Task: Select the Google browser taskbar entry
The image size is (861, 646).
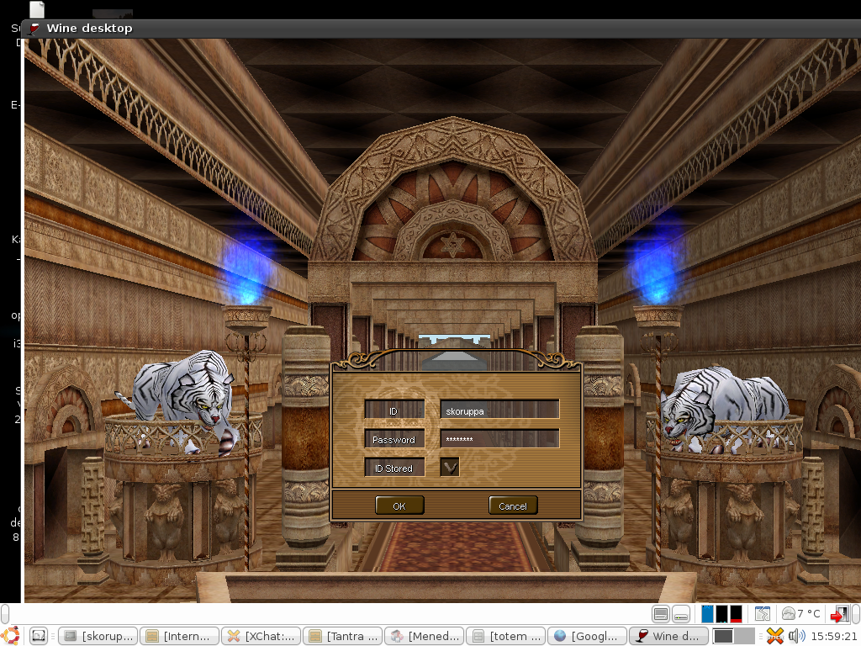Action: pos(586,636)
